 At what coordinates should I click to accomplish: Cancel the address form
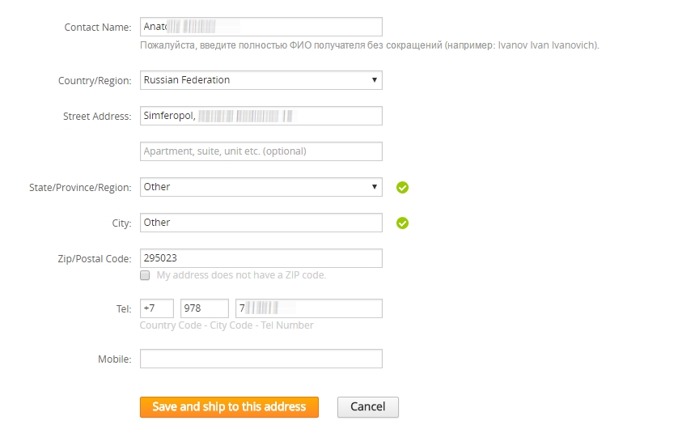coord(367,406)
